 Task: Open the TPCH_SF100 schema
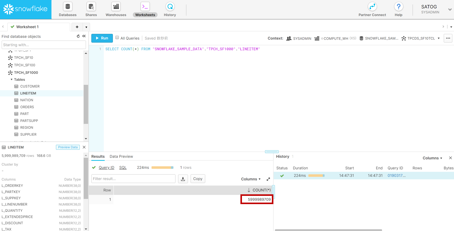click(24, 65)
